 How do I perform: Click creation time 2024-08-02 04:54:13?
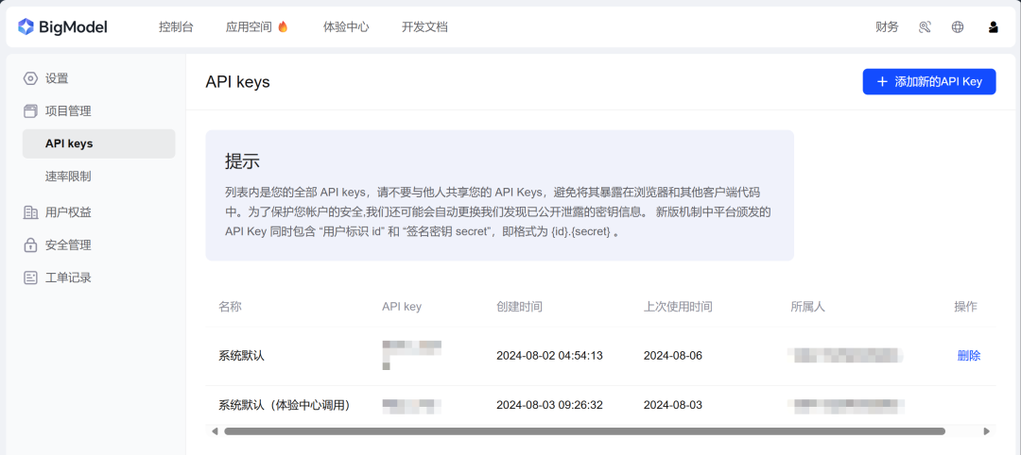(x=549, y=356)
